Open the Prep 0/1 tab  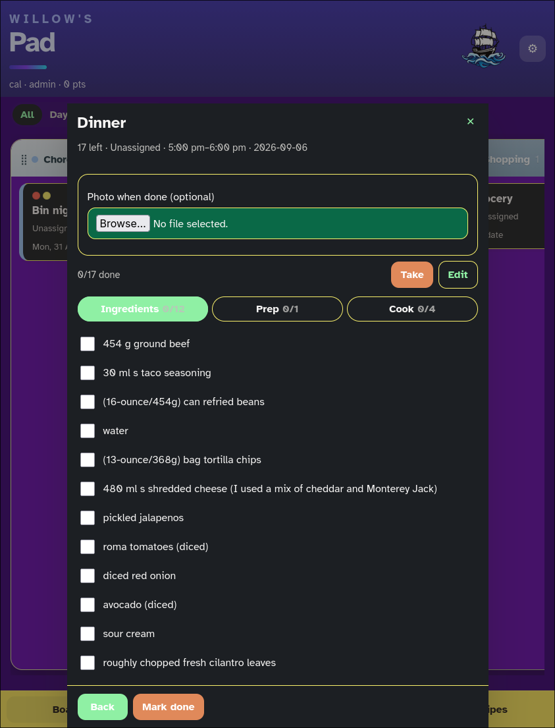[x=277, y=309]
